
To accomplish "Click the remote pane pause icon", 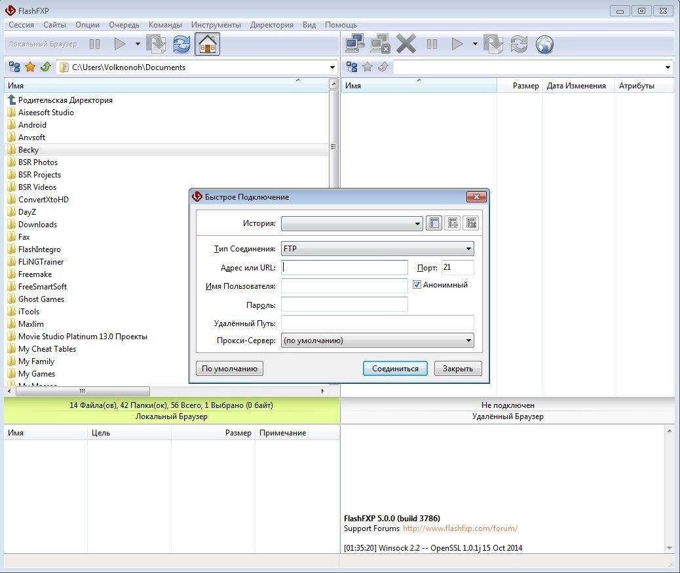I will [432, 44].
